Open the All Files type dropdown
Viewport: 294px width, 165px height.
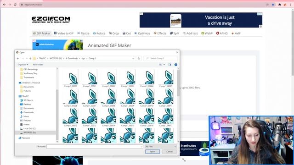(x=161, y=147)
